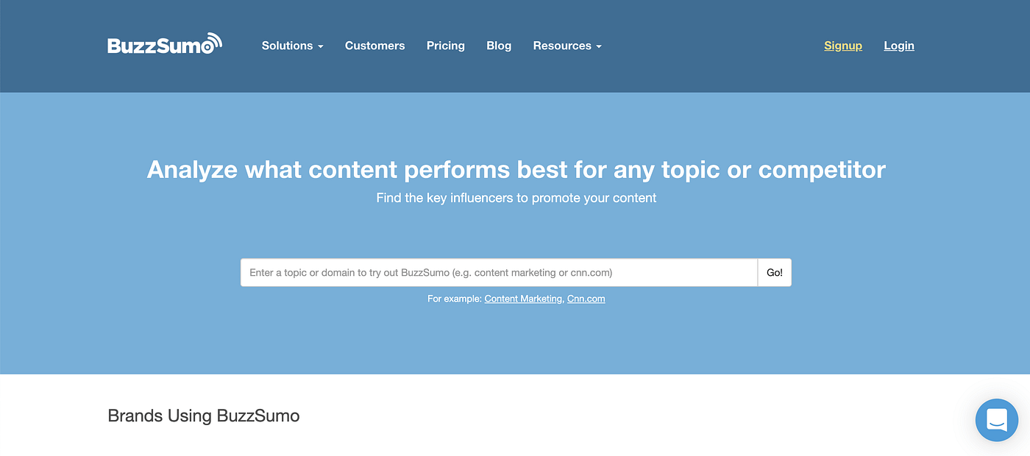
Task: Open the Solutions navigation menu
Action: tap(292, 46)
